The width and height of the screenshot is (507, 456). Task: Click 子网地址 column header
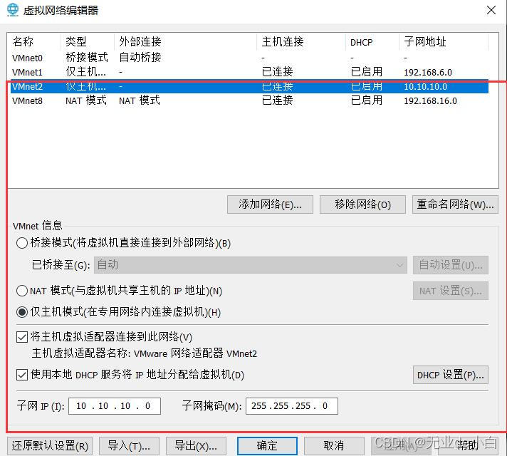(x=444, y=42)
